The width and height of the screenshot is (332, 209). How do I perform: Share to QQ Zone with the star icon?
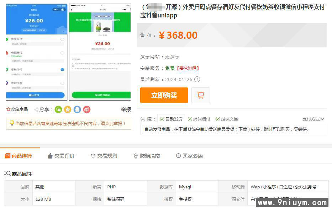[x=68, y=109]
